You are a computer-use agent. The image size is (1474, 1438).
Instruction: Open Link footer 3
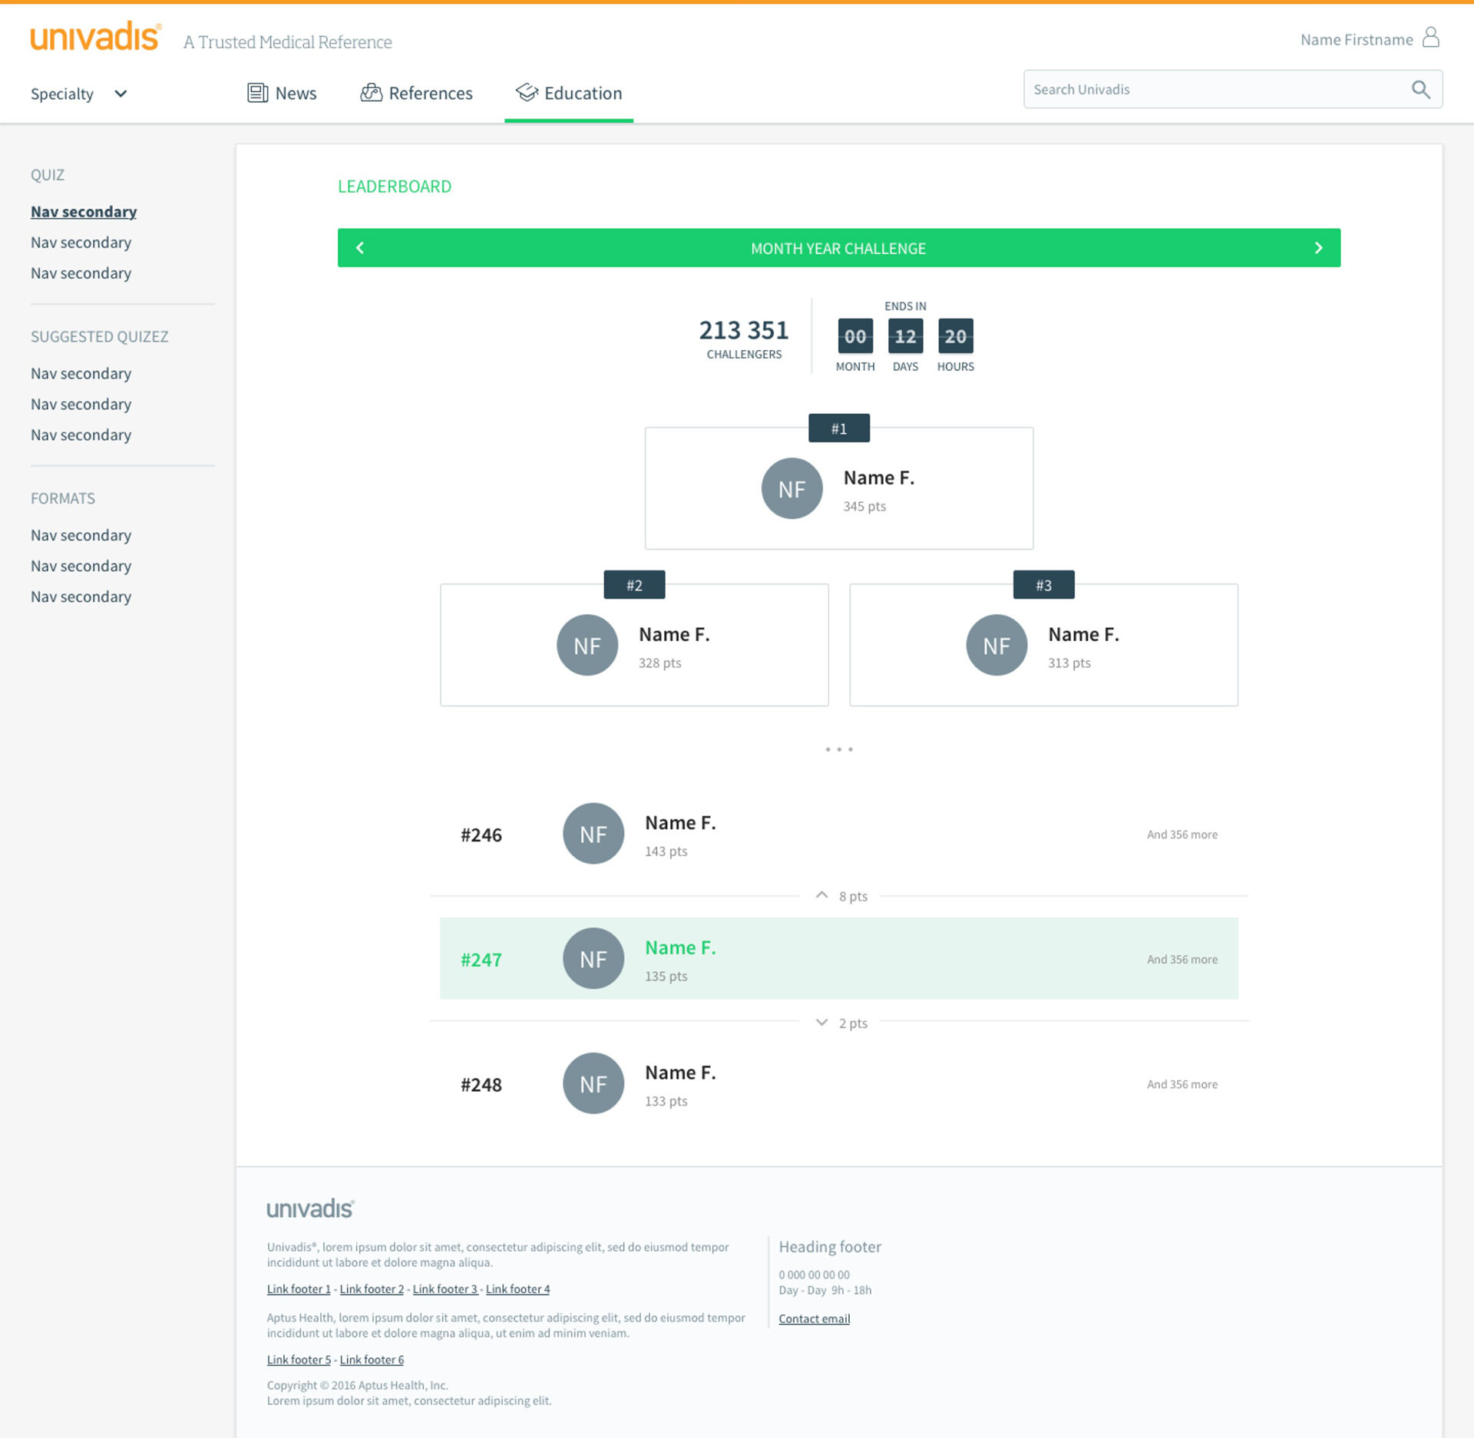[x=445, y=1289]
